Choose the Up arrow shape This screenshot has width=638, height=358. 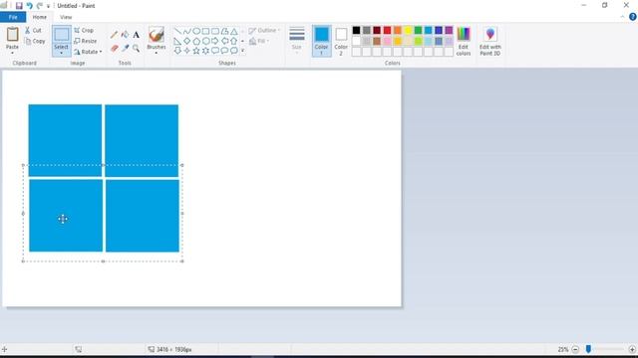[234, 41]
